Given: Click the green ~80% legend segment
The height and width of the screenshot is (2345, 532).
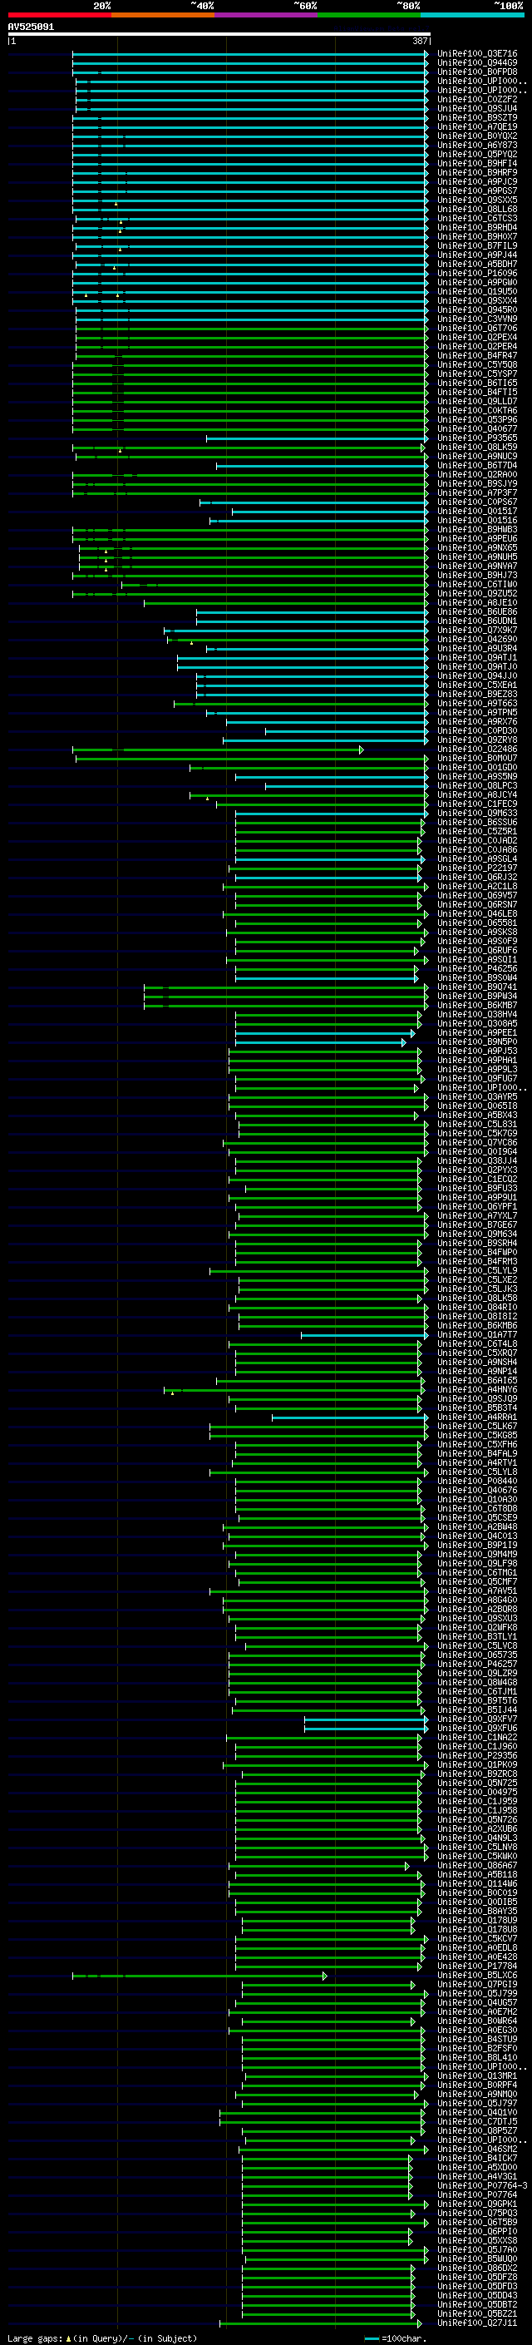Looking at the screenshot, I should point(369,16).
